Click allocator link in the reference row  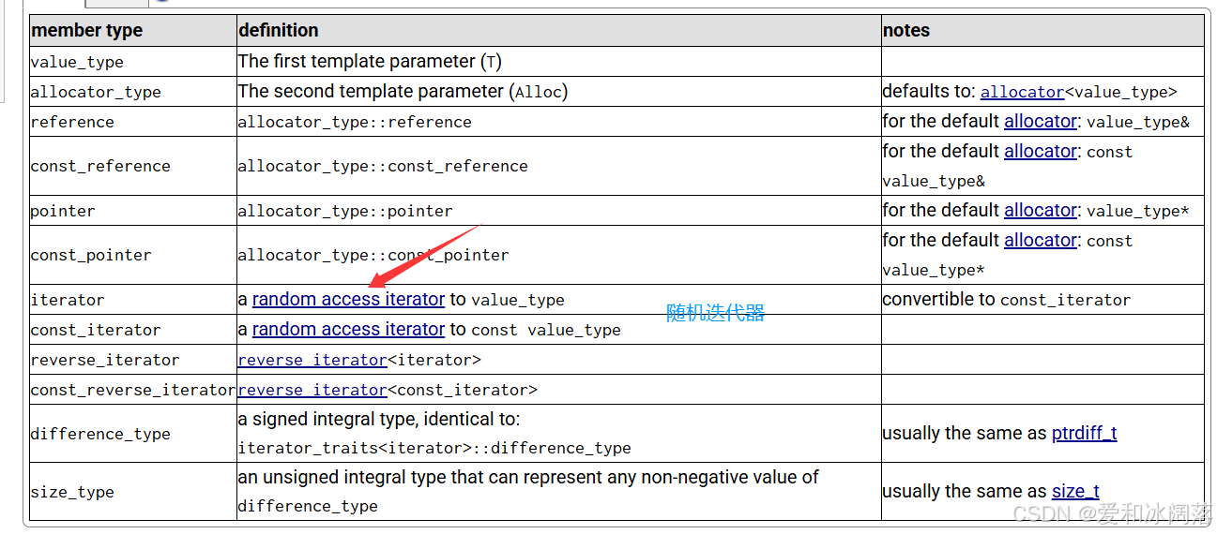tap(1041, 121)
